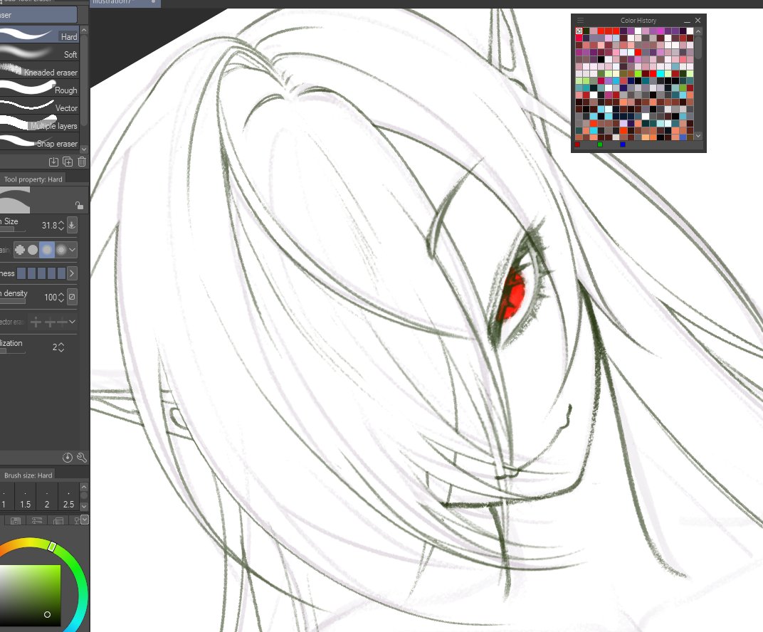Click the brush density slider bar

click(13, 301)
